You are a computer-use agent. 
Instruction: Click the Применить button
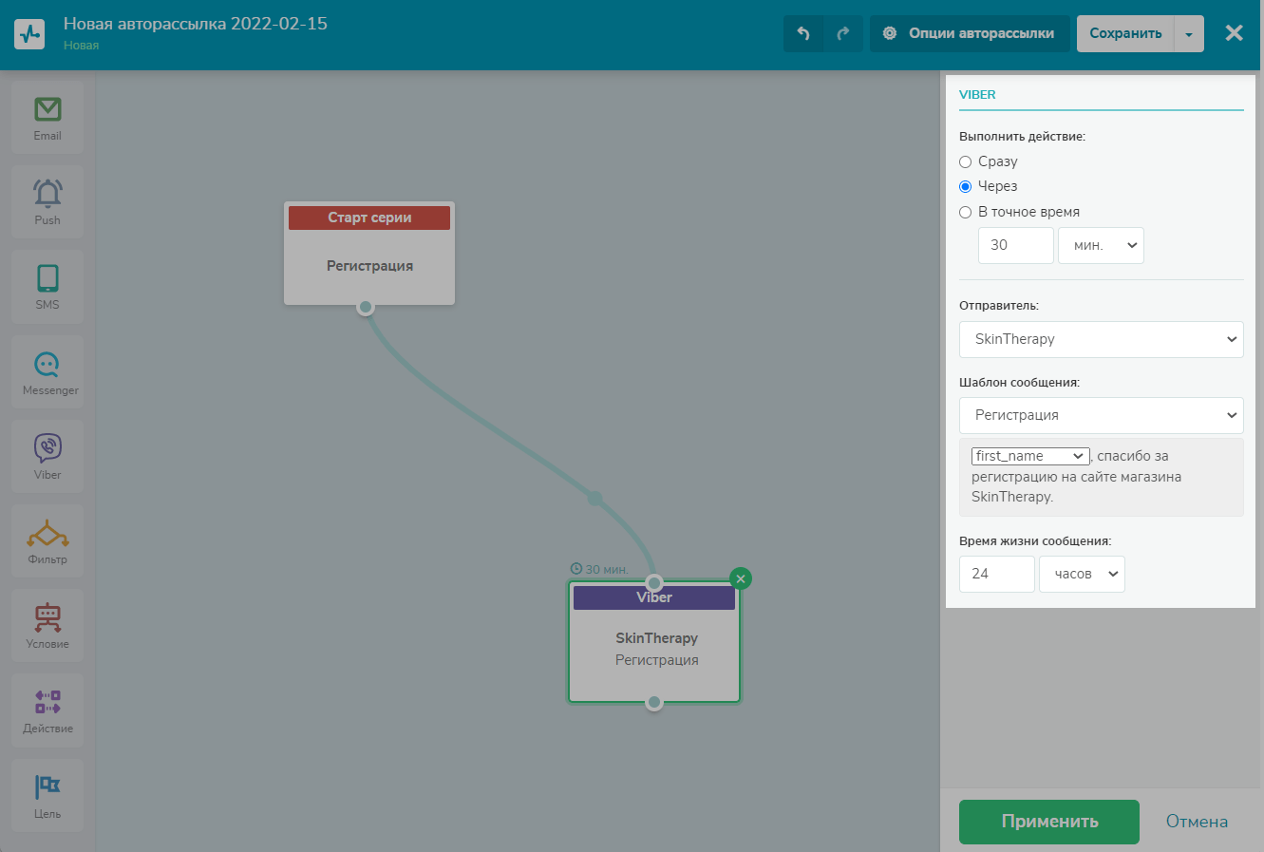[x=1049, y=822]
